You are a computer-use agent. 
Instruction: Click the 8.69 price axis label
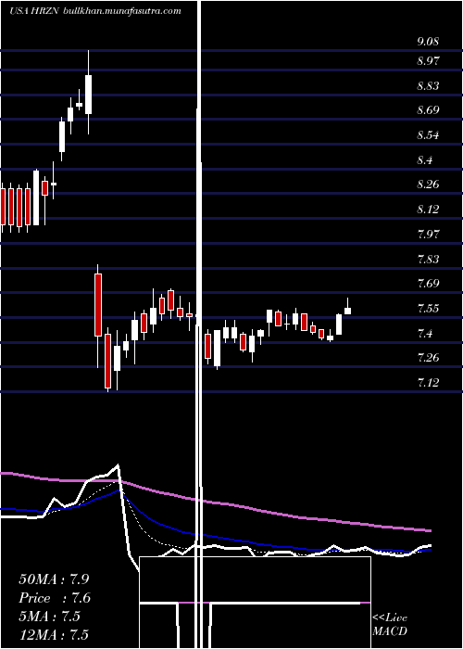point(428,110)
